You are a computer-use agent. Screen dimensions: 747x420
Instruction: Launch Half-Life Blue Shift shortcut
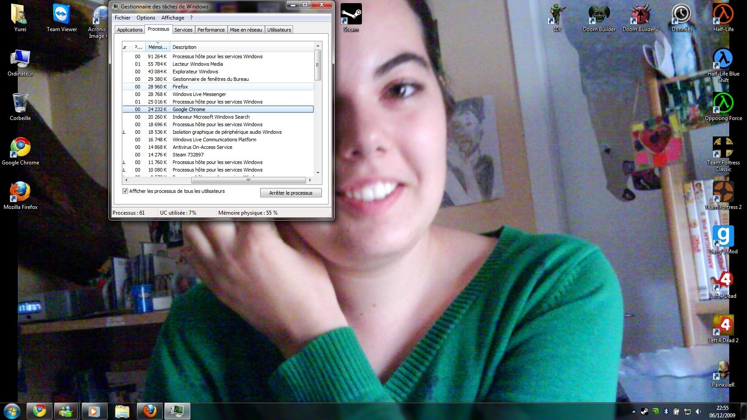point(723,65)
